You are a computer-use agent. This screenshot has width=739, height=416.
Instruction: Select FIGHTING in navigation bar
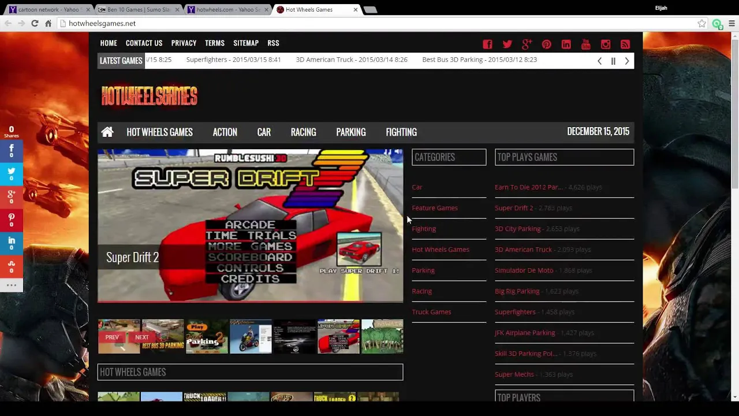point(401,132)
